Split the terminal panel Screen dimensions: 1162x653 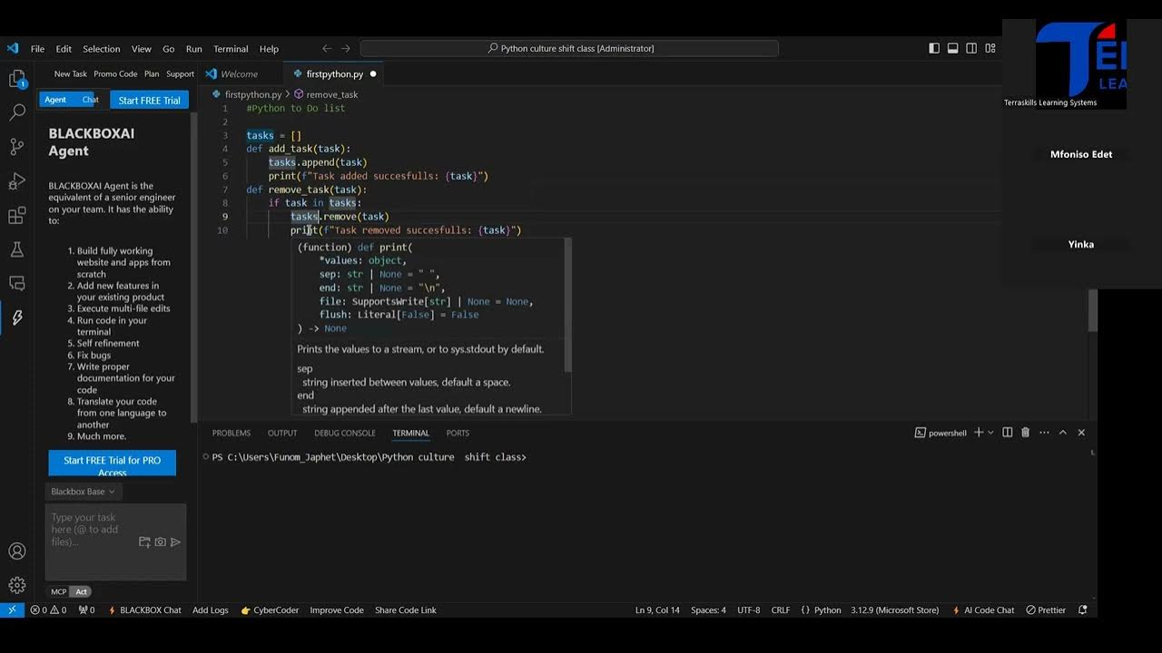pyautogui.click(x=1008, y=433)
